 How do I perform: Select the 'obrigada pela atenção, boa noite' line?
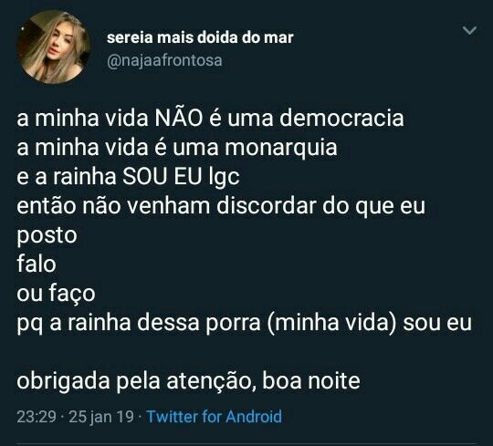point(188,381)
